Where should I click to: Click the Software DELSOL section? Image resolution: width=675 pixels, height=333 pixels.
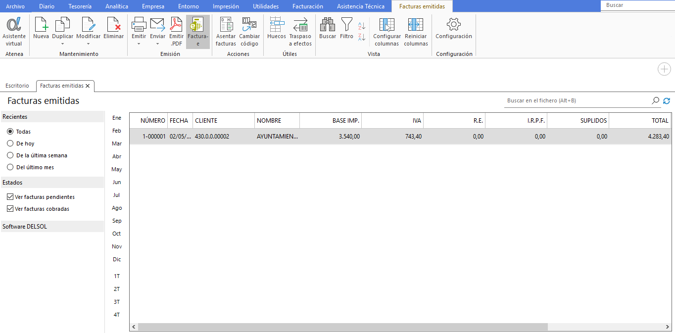point(52,227)
